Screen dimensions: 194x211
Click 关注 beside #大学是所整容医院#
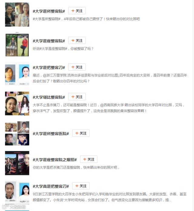(x=81, y=133)
